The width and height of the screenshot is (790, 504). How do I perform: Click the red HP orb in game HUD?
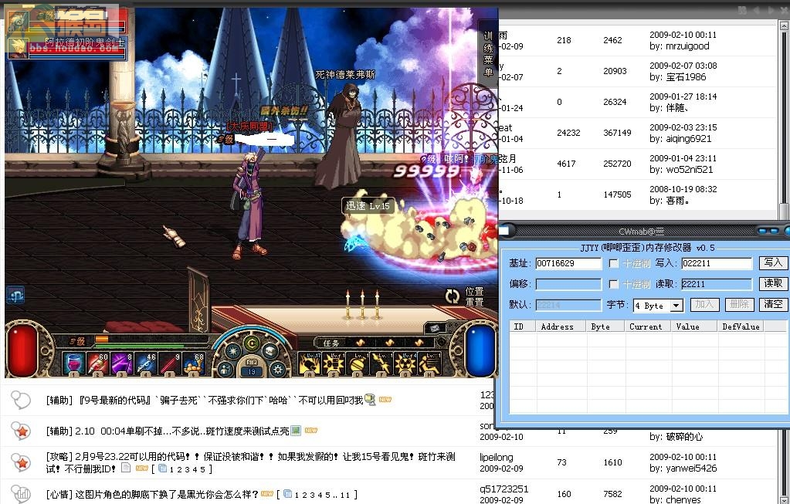pyautogui.click(x=23, y=350)
